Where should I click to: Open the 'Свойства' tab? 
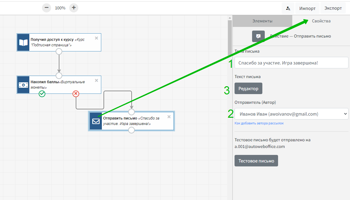point(321,21)
